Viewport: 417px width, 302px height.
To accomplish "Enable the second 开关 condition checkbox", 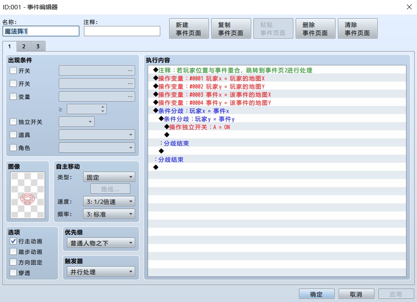I will coord(13,84).
